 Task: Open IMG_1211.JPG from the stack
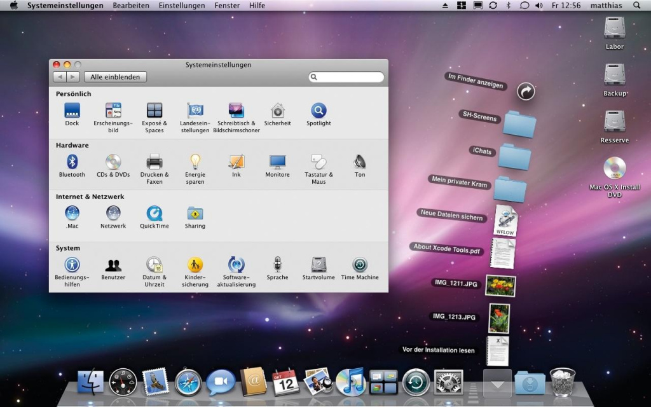[500, 286]
